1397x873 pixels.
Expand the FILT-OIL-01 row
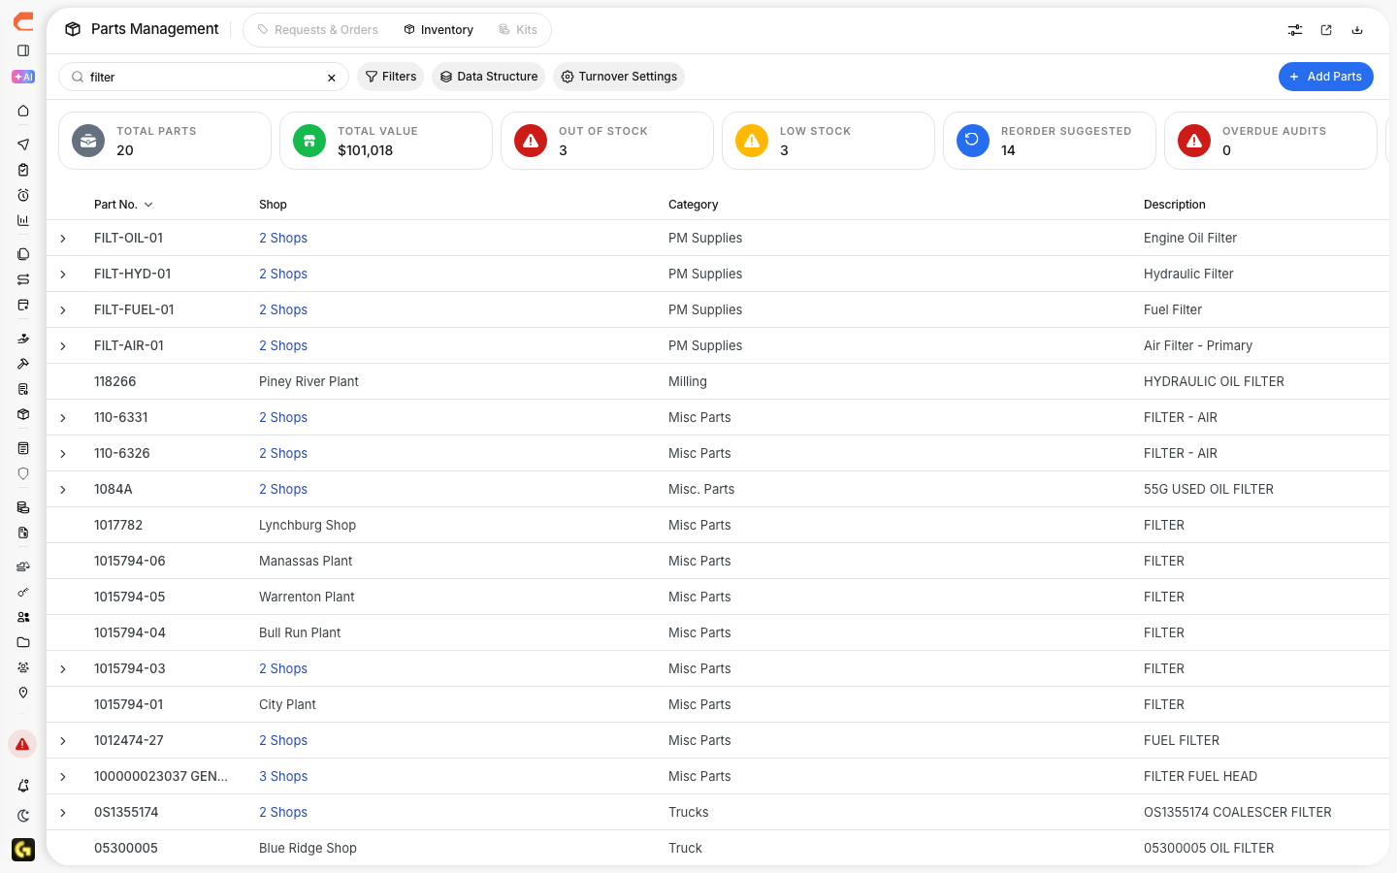(63, 239)
